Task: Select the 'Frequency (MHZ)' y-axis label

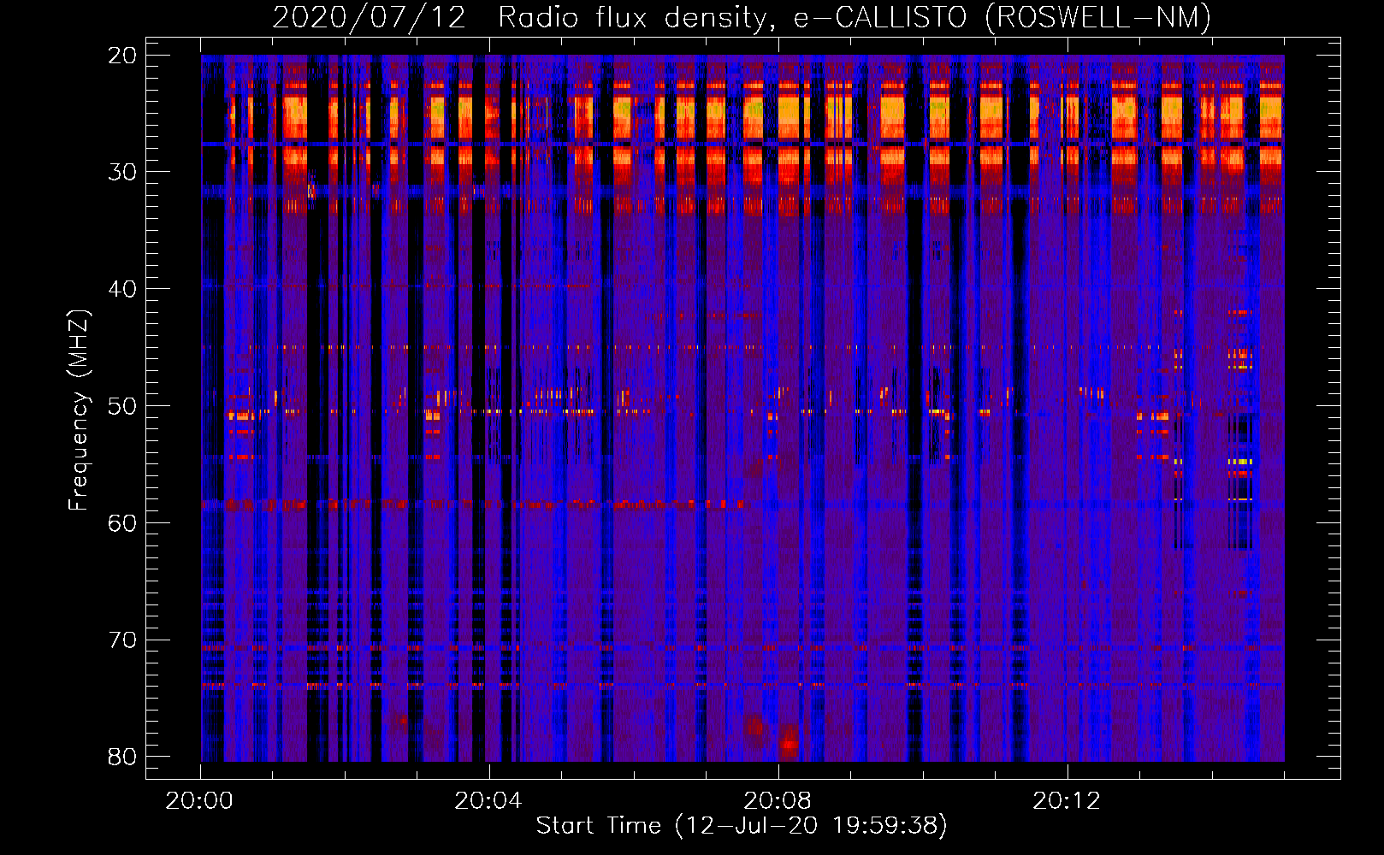Action: tap(79, 410)
